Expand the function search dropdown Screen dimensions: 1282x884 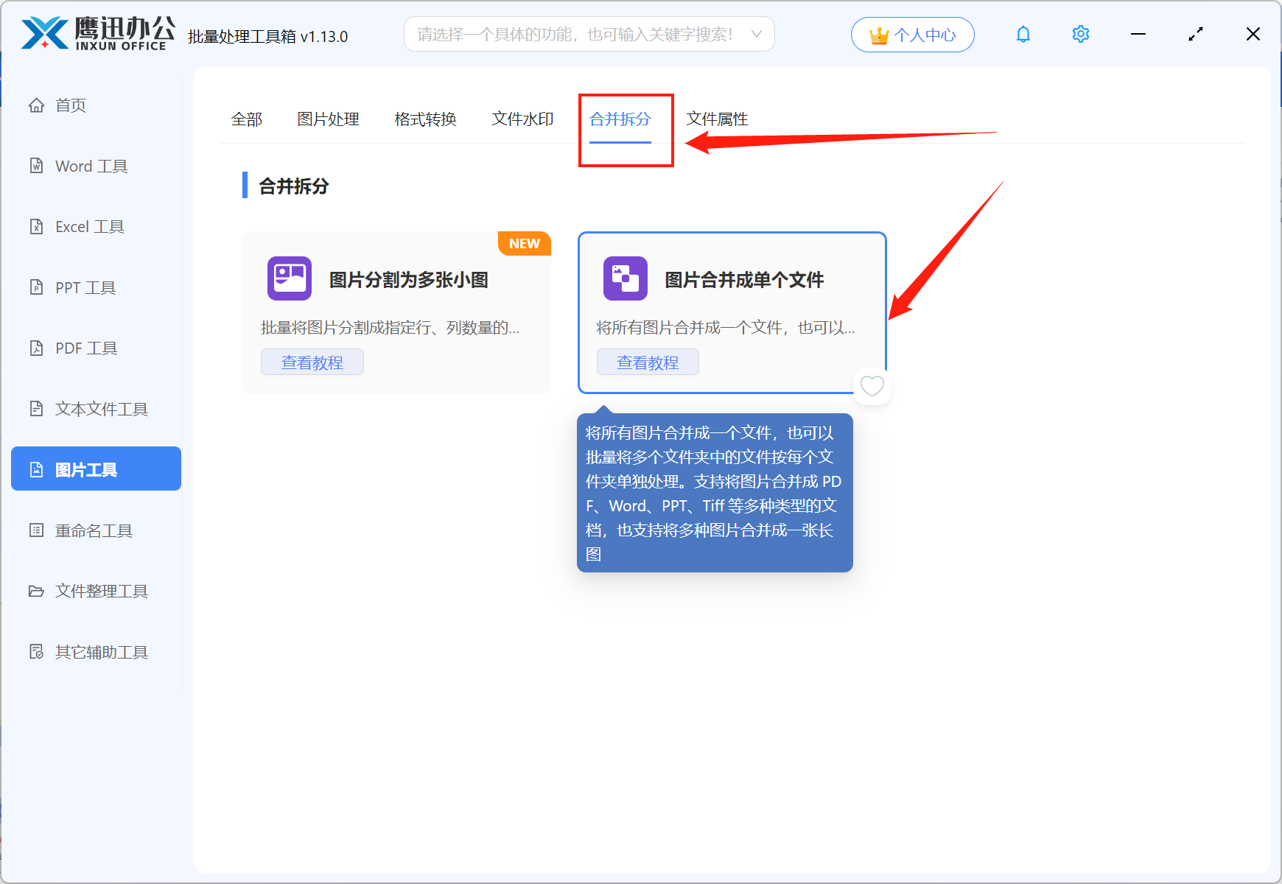click(x=756, y=34)
